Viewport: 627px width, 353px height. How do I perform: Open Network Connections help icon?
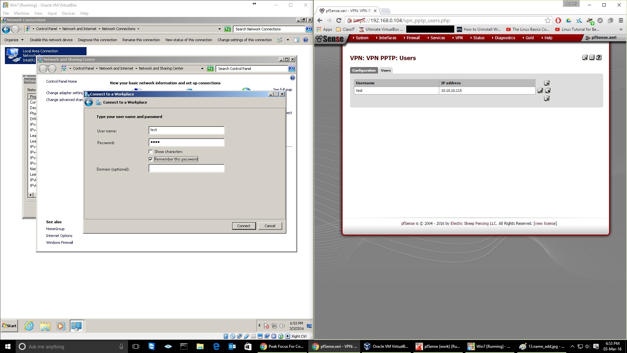point(306,40)
